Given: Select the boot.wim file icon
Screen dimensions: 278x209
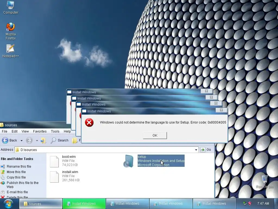Looking at the screenshot, I should click(x=54, y=162).
